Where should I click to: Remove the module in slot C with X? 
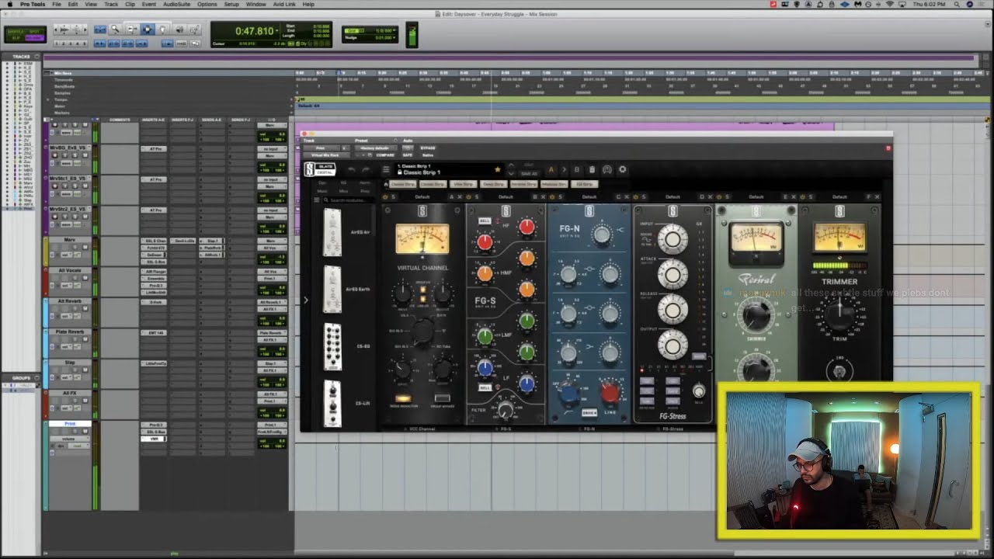click(x=627, y=196)
